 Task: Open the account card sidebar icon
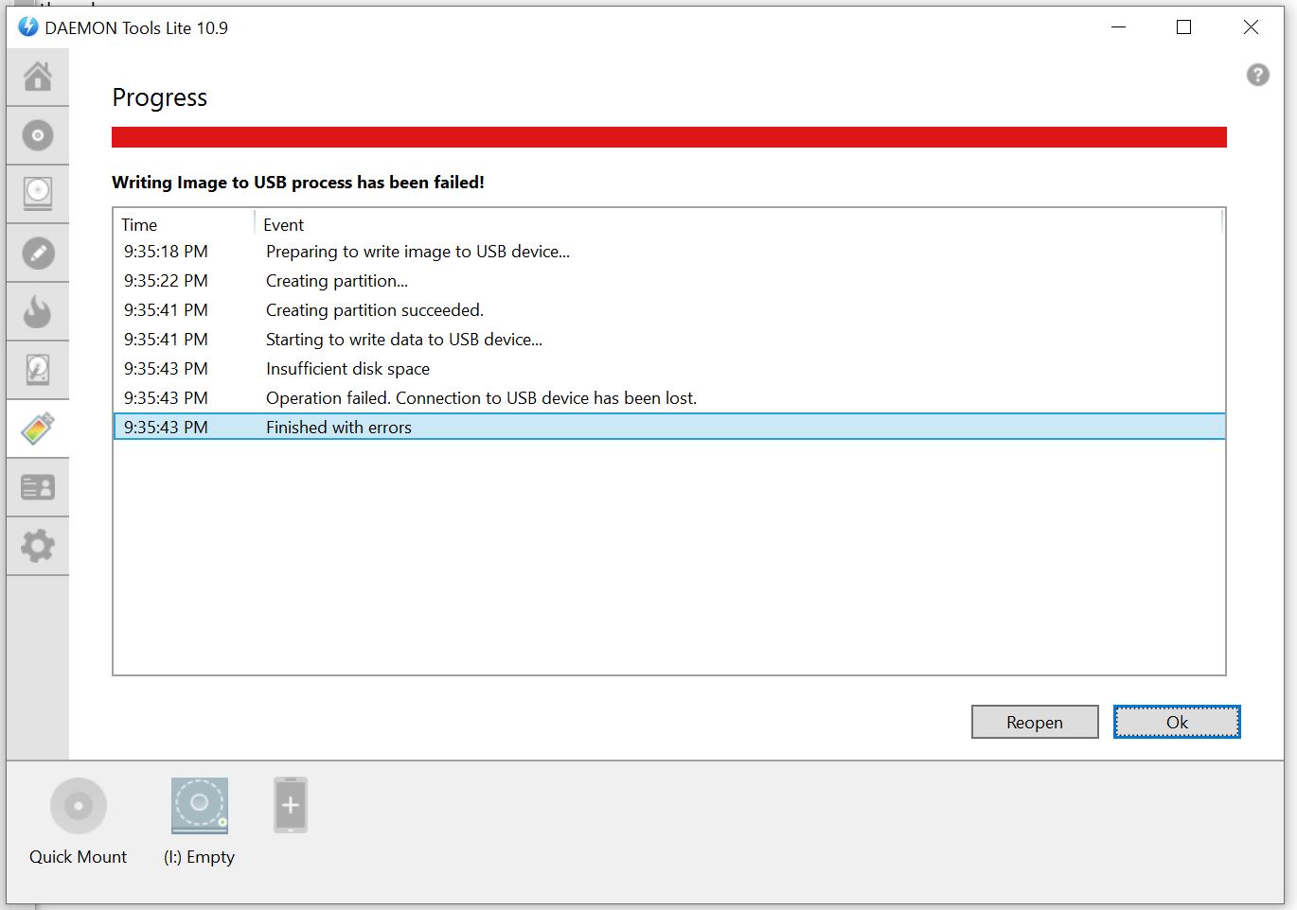point(38,487)
